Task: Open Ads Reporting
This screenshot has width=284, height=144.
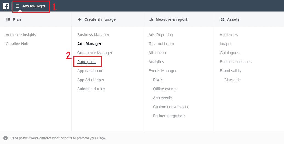Action: (160, 35)
